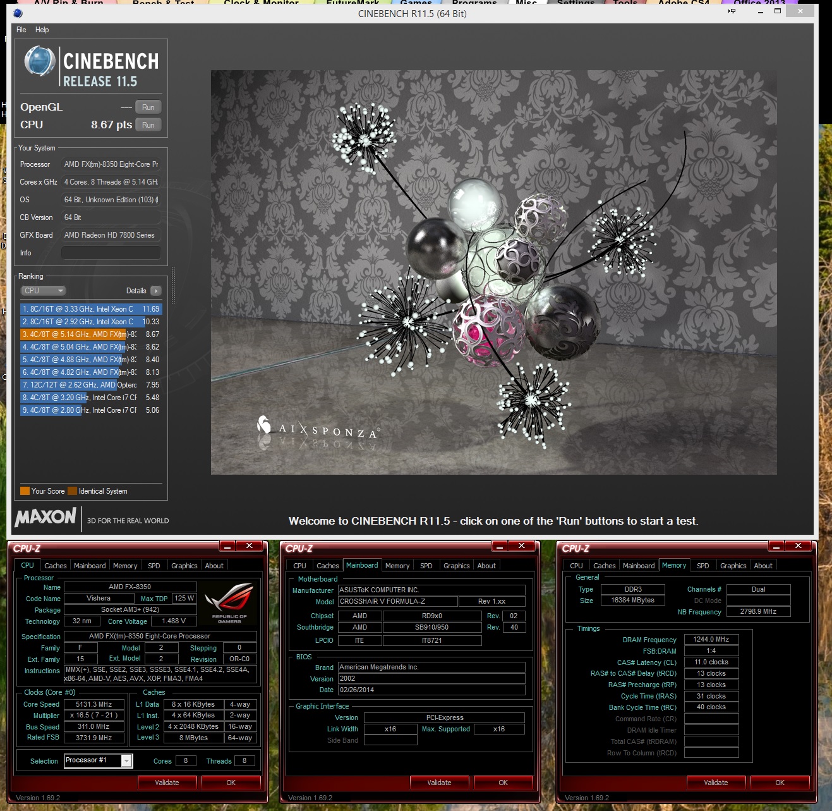Minimize the right CPU-Z window

point(777,546)
